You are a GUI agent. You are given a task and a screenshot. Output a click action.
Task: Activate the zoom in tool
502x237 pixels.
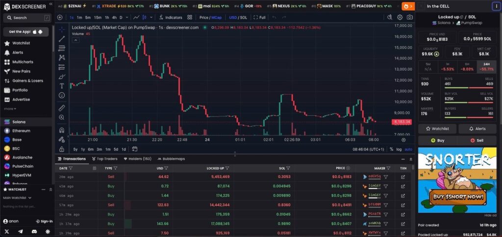coord(62,117)
